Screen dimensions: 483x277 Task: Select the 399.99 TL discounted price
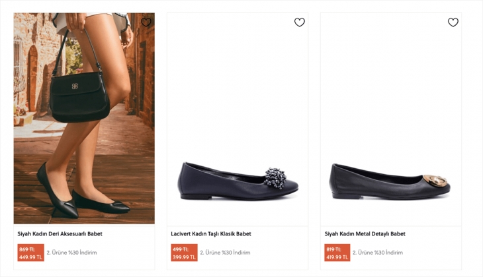[184, 257]
